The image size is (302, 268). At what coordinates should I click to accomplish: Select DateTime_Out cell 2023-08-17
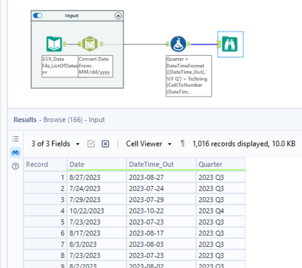161,233
